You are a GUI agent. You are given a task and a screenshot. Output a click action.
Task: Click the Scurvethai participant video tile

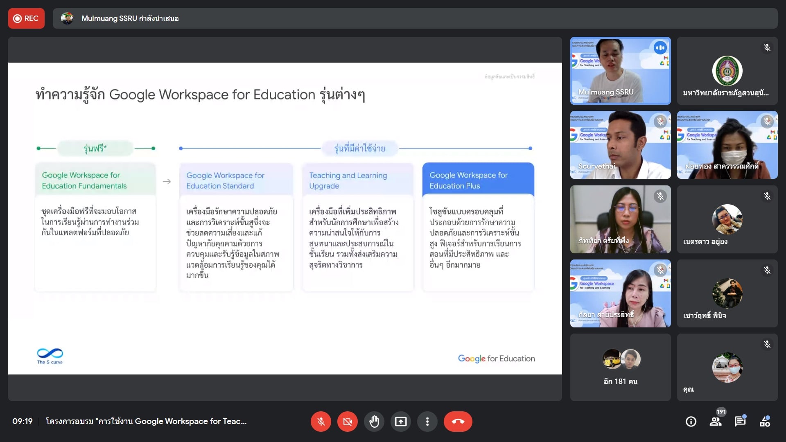[x=620, y=145]
